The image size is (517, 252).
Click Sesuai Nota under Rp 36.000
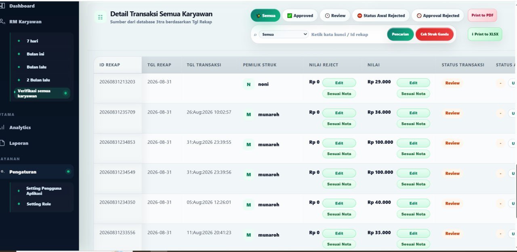click(413, 124)
